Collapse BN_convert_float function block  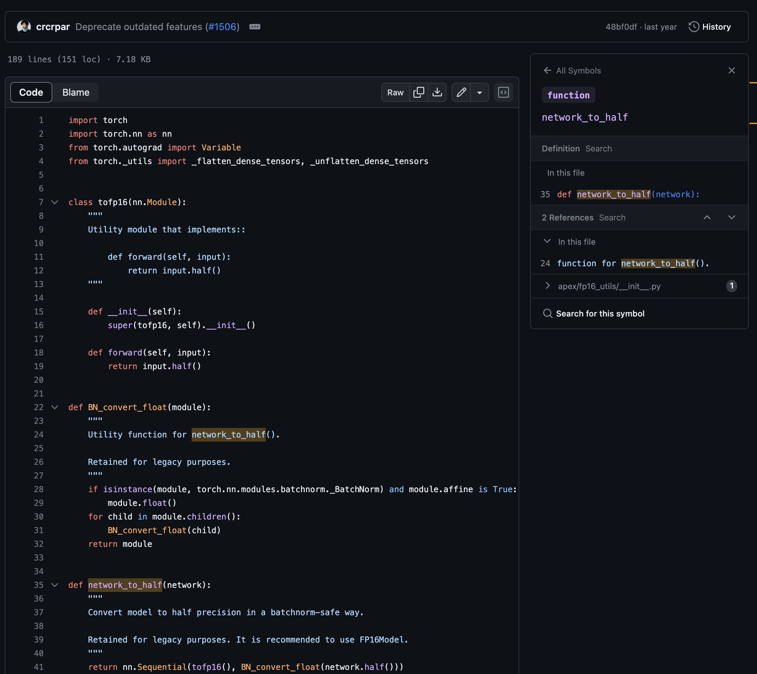pos(55,407)
